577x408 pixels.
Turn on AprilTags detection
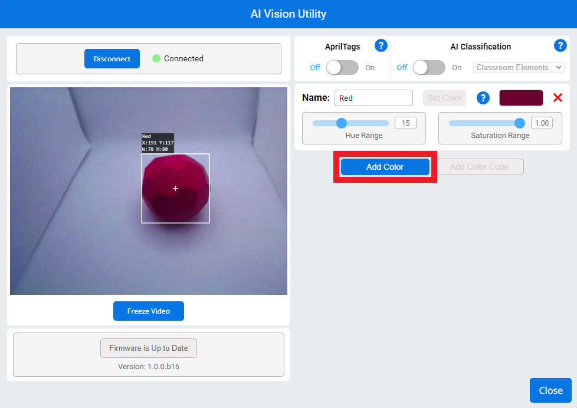coord(342,68)
